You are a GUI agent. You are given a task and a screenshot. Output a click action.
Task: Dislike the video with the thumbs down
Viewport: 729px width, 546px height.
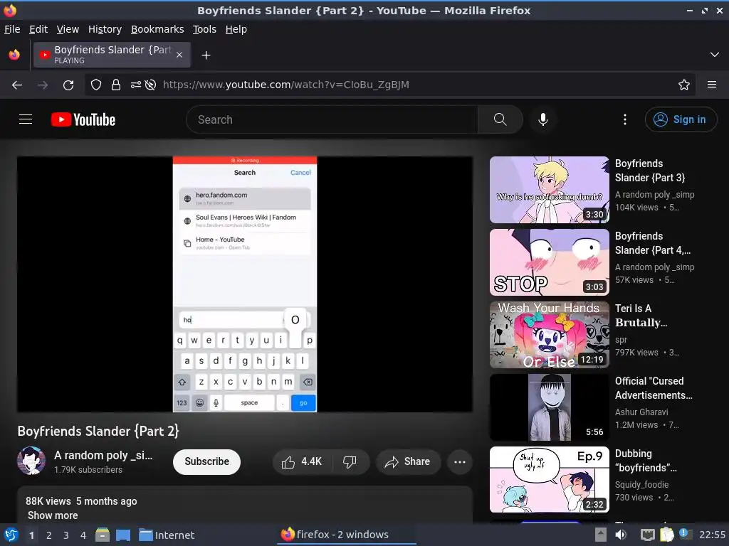pos(350,462)
